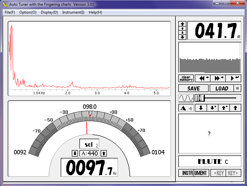
Task: Lower A:440 pitch with down arrow
Action: 75,153
